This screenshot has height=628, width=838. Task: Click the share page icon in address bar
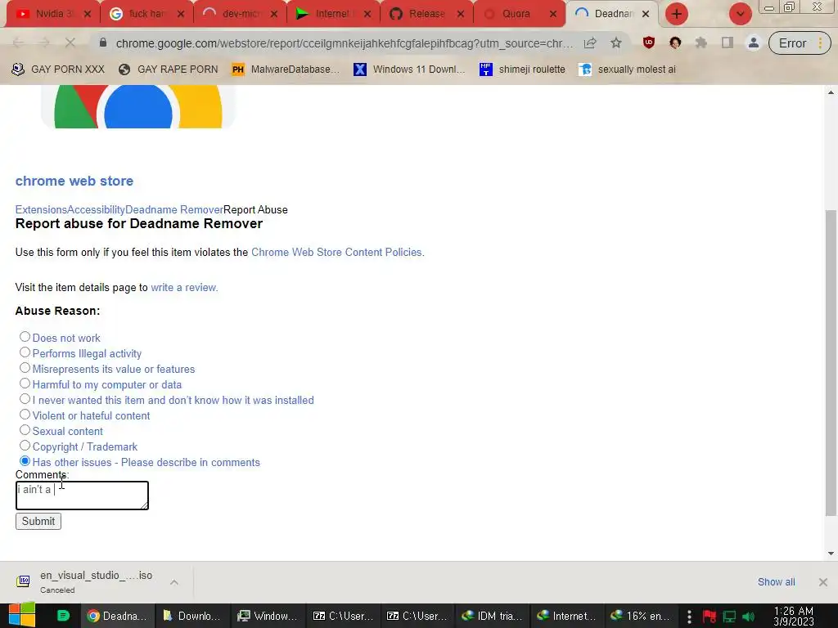pyautogui.click(x=590, y=43)
